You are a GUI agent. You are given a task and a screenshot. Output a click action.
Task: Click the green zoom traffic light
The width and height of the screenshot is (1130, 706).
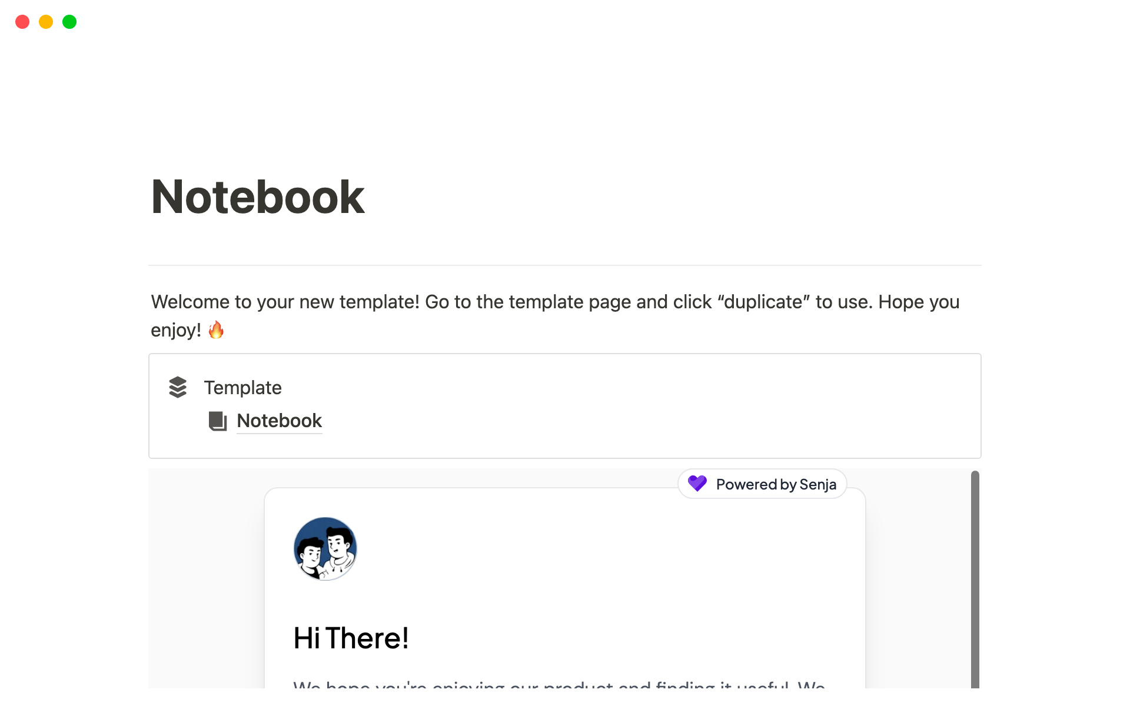69,22
